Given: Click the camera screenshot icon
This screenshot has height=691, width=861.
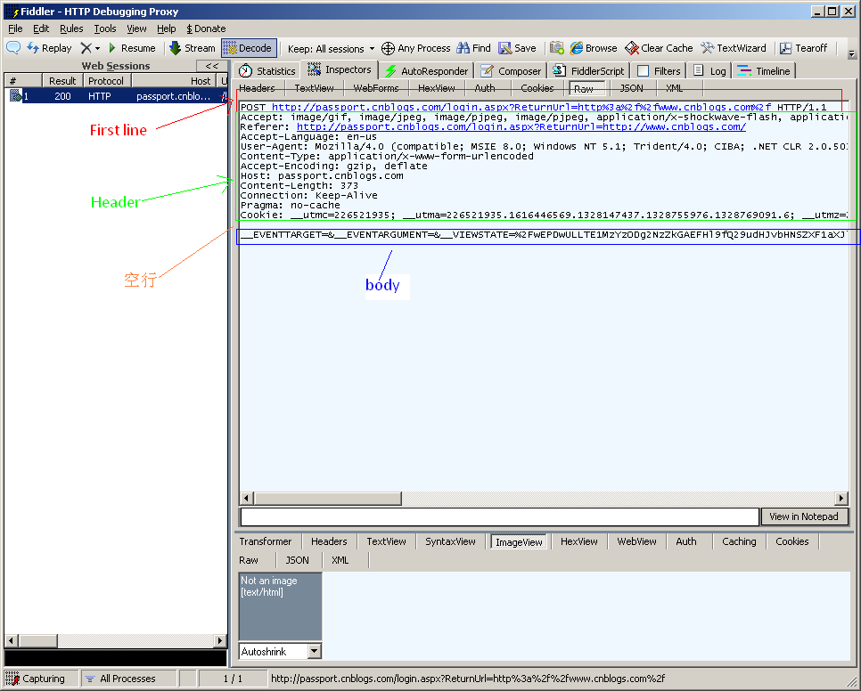Looking at the screenshot, I should (557, 48).
